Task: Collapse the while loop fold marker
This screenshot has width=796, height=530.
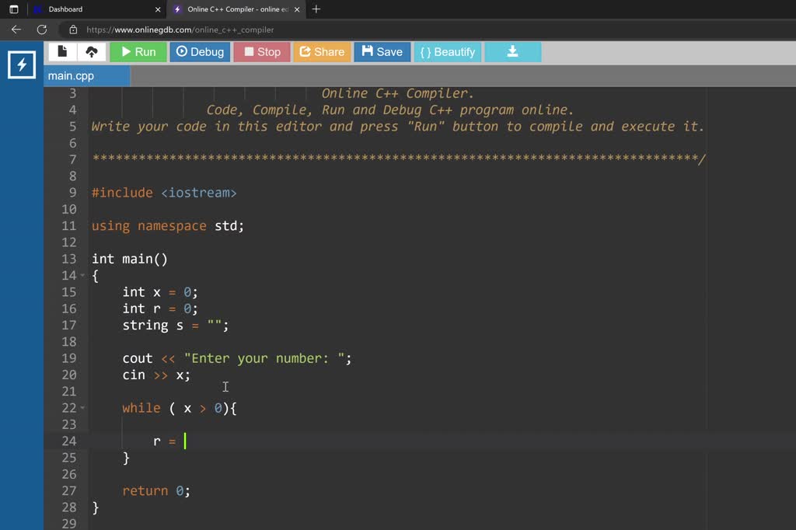Action: pos(82,408)
